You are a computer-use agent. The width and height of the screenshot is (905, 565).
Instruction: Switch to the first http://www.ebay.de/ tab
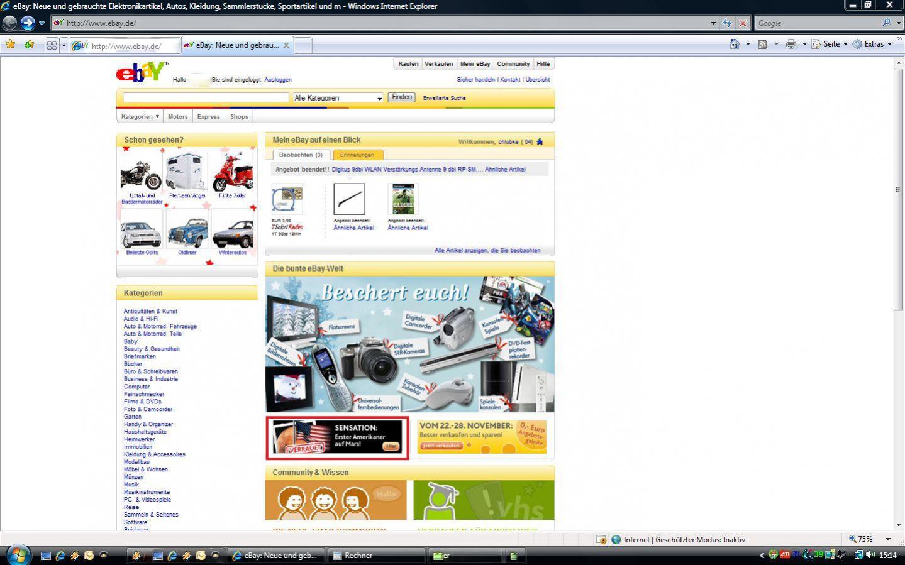(x=125, y=46)
